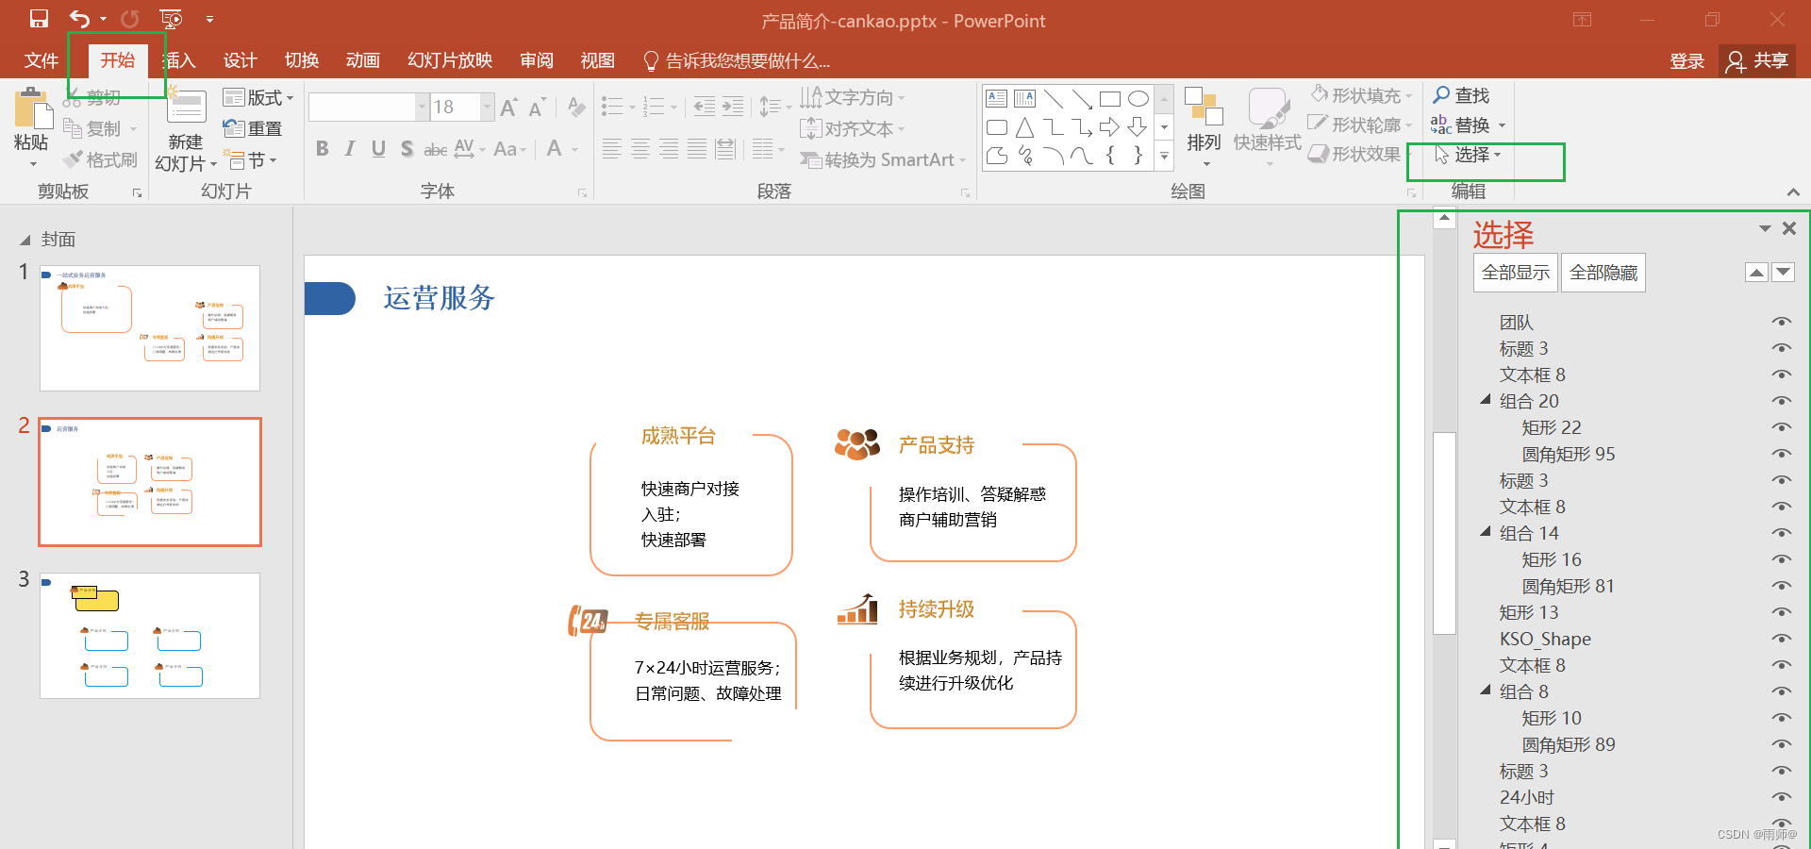1811x849 pixels.
Task: Click the Paste clipboard icon
Action: point(32,109)
